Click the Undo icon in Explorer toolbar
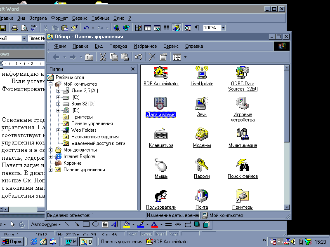This screenshot has height=247, width=330. tap(139, 57)
